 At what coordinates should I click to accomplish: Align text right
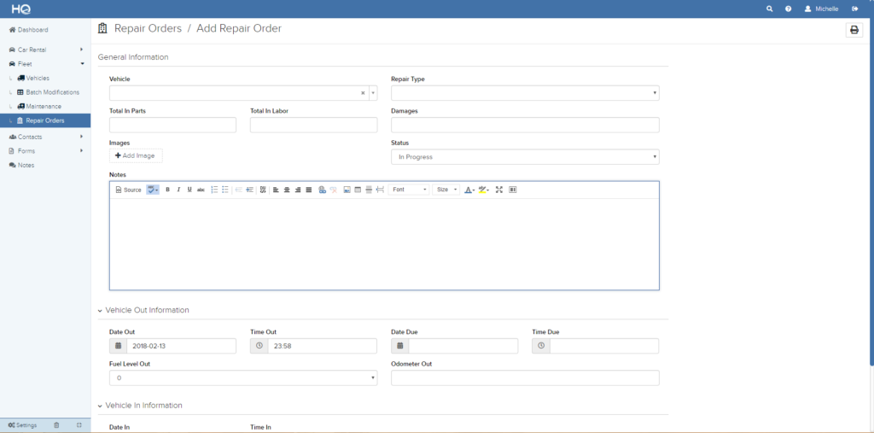[x=298, y=190]
